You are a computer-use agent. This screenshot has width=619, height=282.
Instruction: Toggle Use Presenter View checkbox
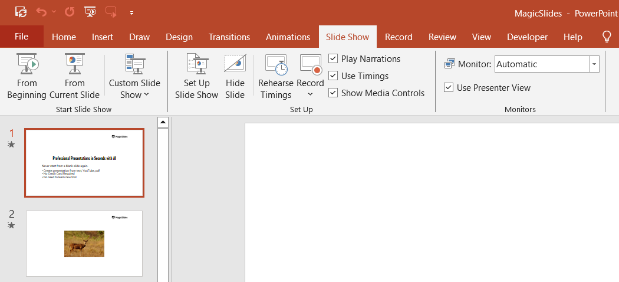[x=449, y=88]
